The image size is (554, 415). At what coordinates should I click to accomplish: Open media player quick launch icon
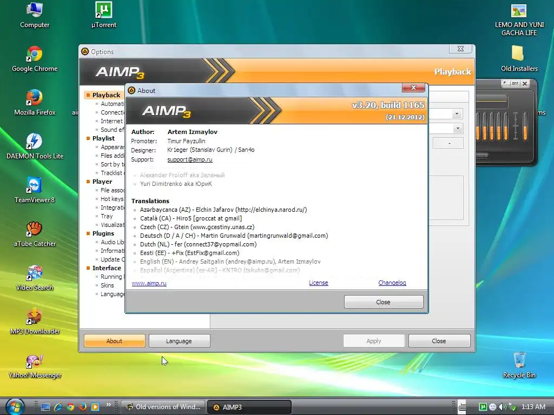[x=95, y=407]
